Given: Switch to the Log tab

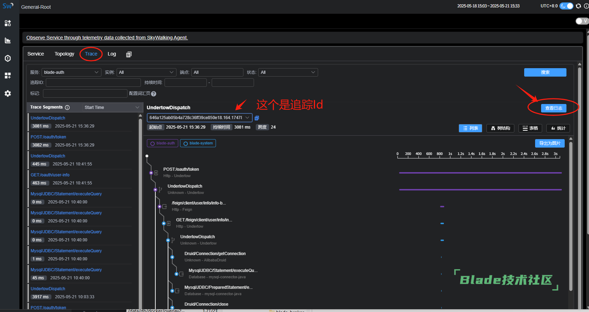Looking at the screenshot, I should 112,54.
